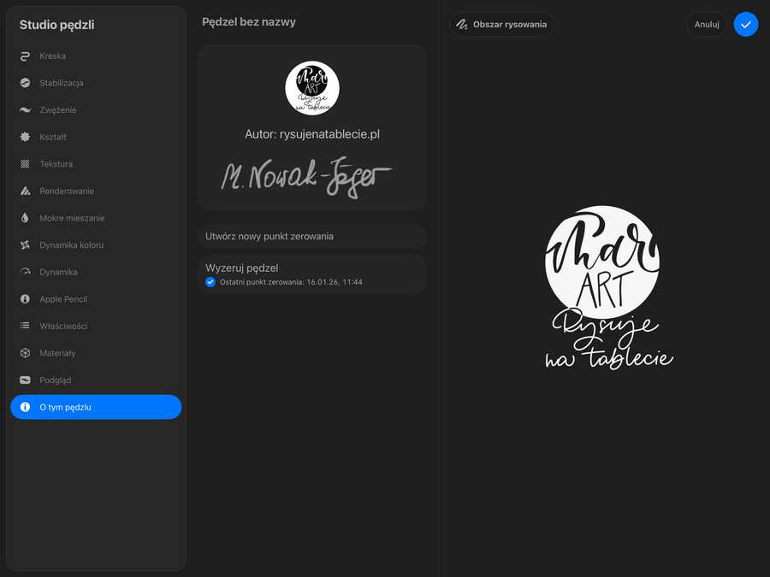Tap the M. Nowak-Jeger signature field
This screenshot has width=770, height=577.
[306, 177]
